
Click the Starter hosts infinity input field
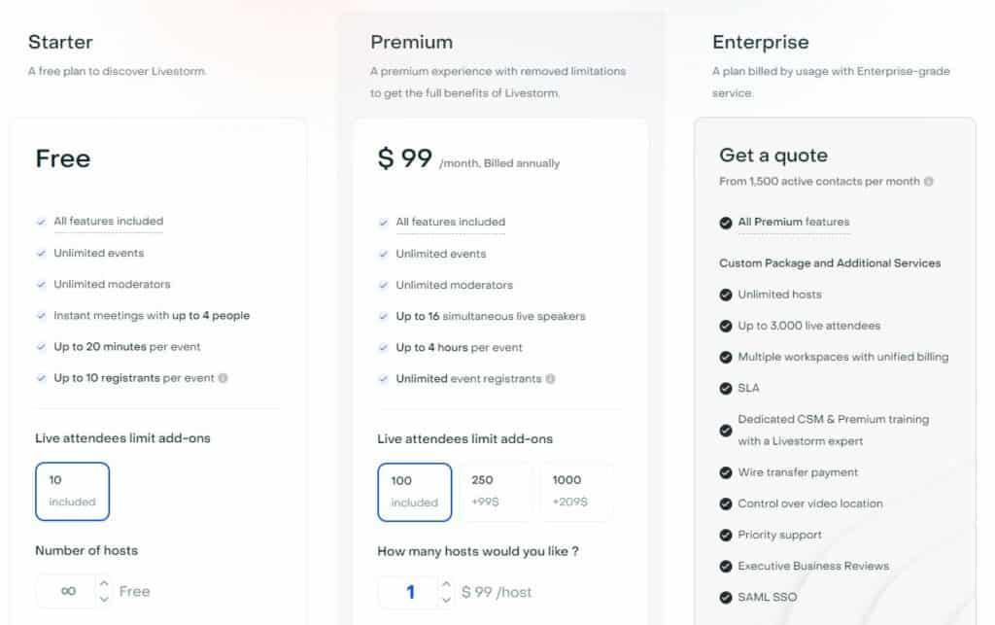click(68, 591)
